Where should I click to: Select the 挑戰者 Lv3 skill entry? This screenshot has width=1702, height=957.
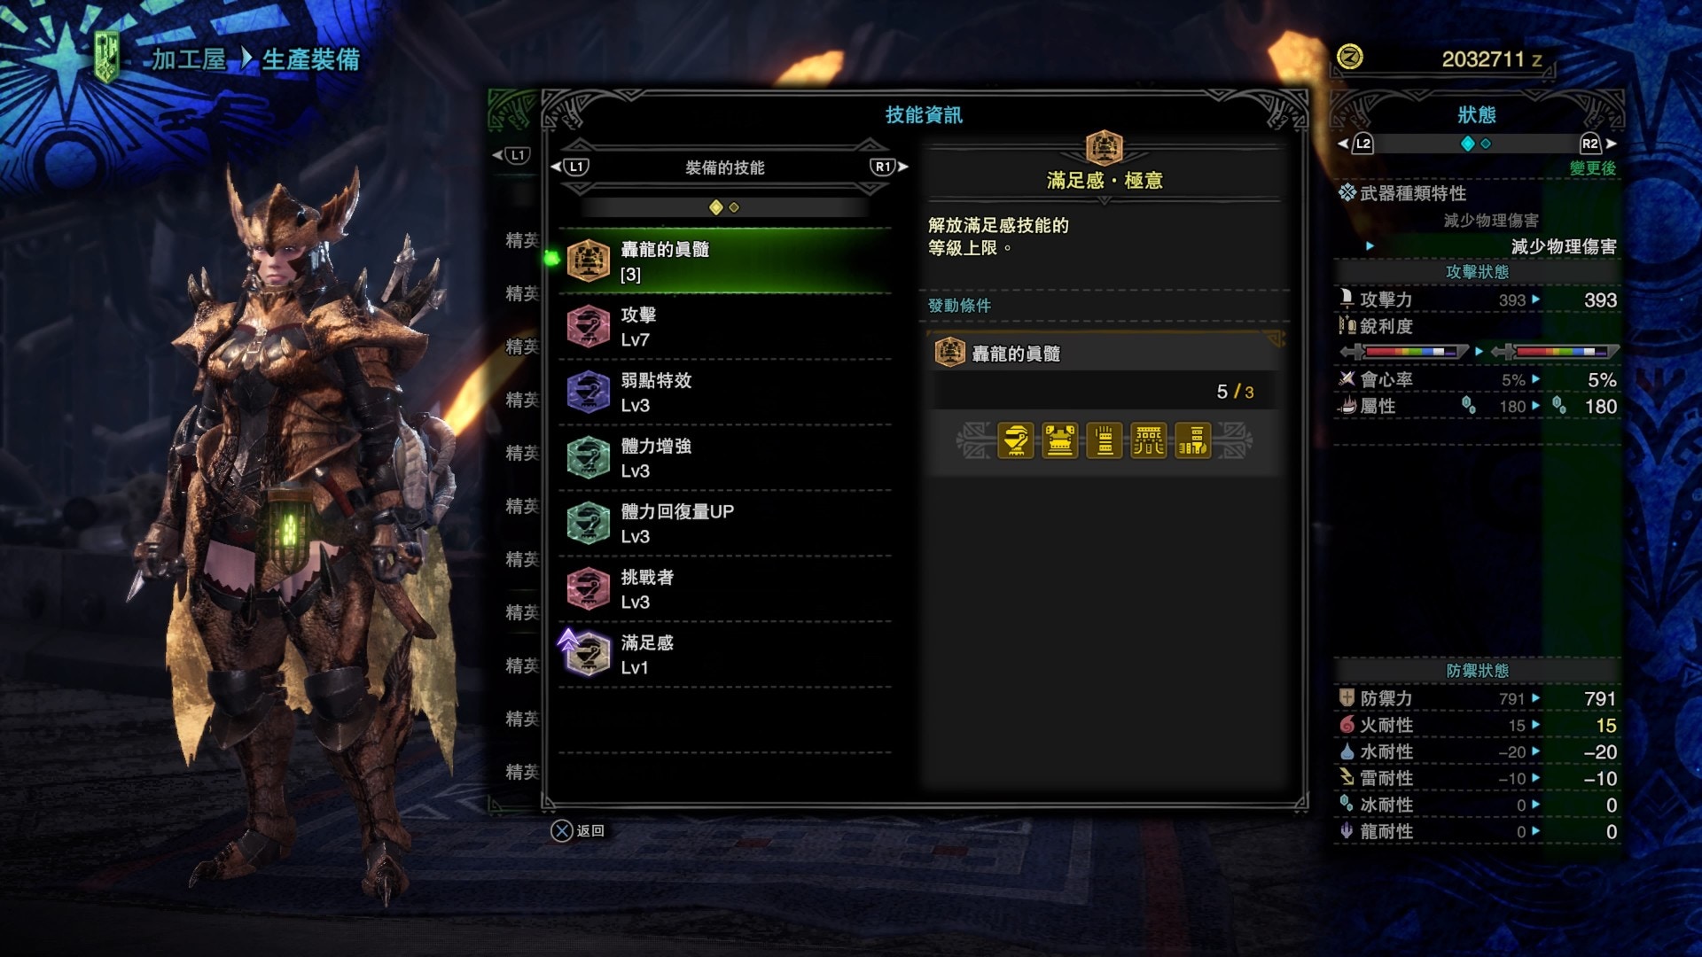click(x=725, y=589)
